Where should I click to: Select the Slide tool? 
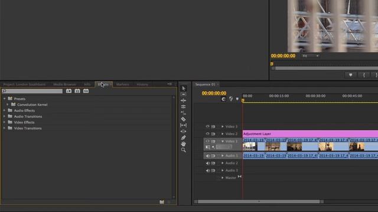click(x=184, y=131)
